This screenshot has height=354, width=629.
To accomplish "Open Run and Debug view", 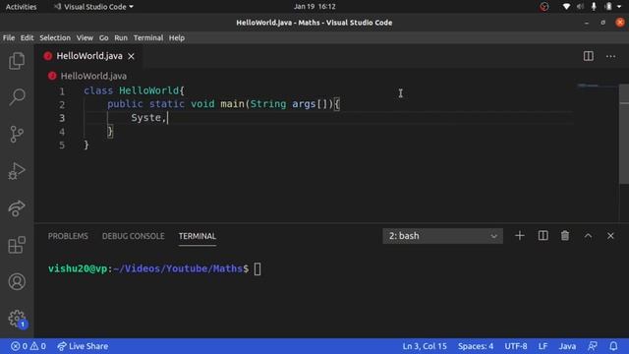I will pos(17,171).
